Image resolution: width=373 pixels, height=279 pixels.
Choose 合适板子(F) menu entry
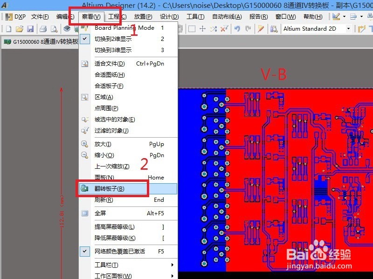pyautogui.click(x=129, y=86)
